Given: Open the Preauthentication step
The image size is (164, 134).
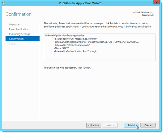Looking at the screenshot, I should [x=19, y=29].
